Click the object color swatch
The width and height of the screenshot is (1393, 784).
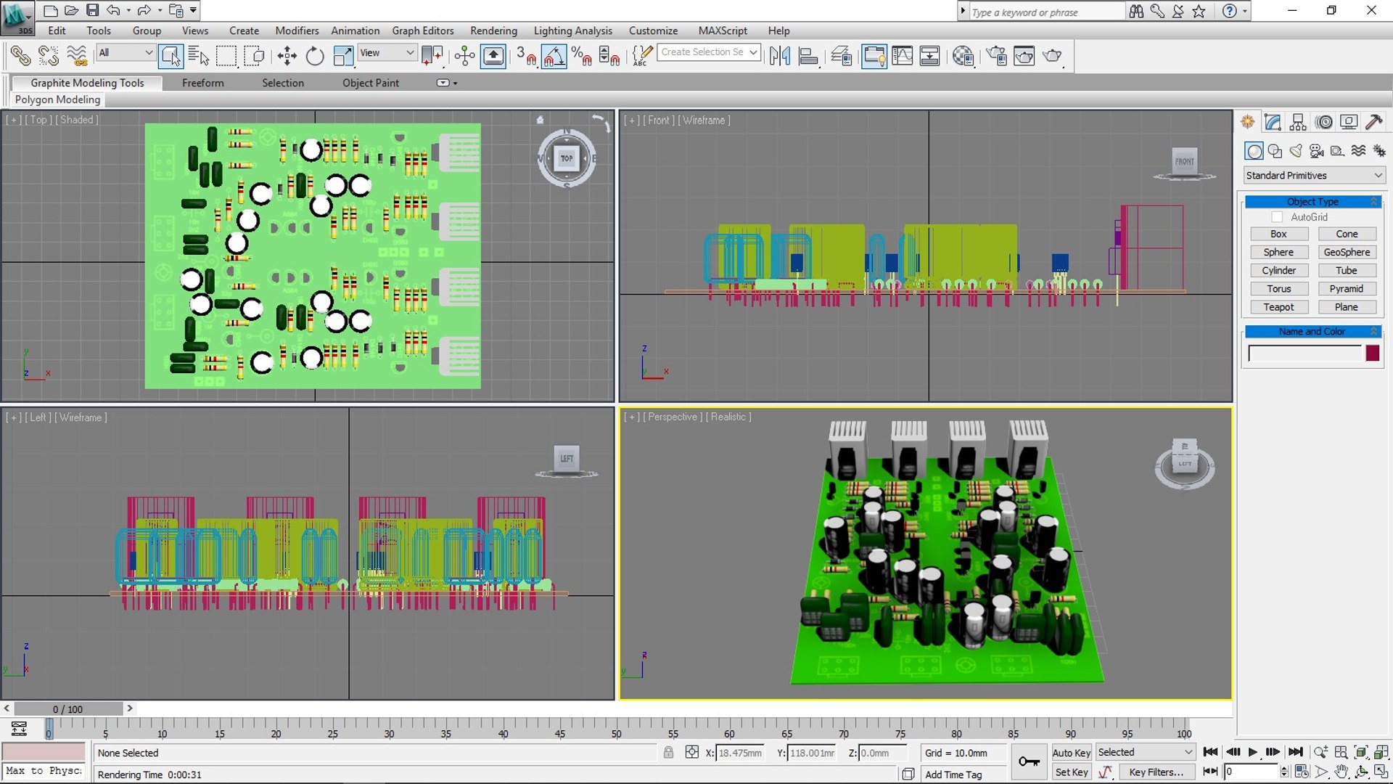1372,354
